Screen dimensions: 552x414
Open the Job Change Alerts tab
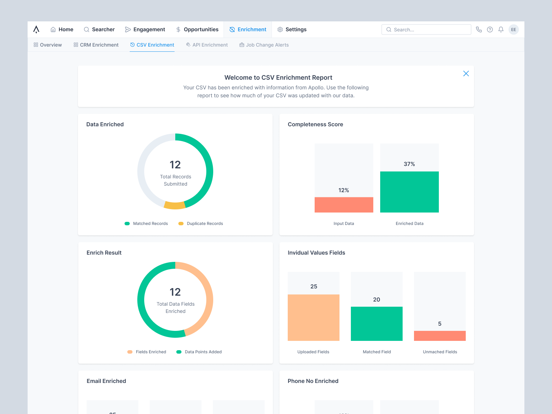click(x=264, y=45)
